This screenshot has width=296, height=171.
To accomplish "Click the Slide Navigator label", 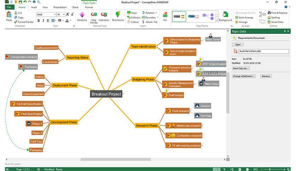I will tap(13, 164).
